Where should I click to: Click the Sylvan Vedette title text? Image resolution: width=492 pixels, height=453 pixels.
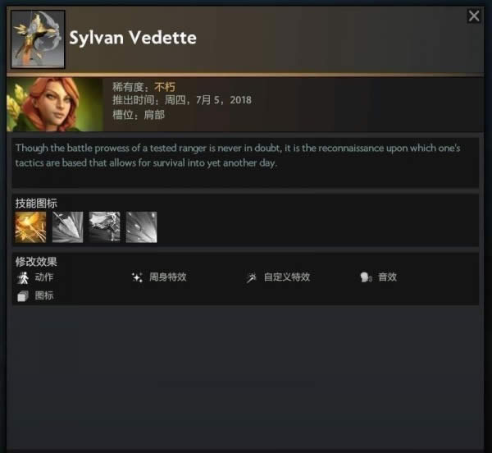tap(133, 38)
